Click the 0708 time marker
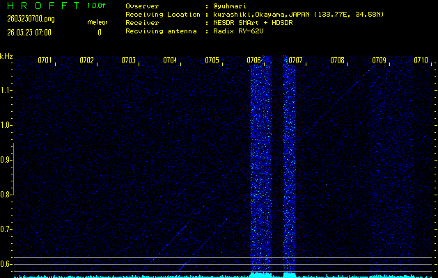The image size is (438, 278). 337,60
